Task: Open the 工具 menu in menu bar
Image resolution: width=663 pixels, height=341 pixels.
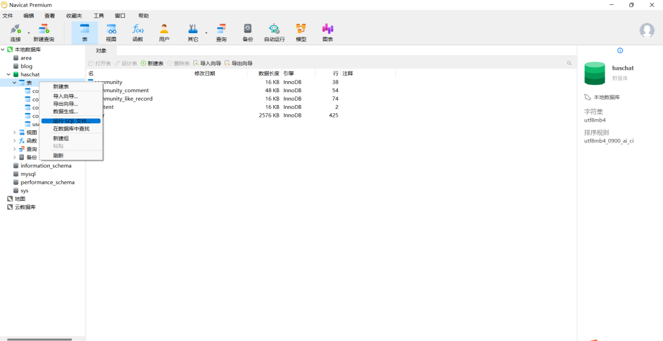Action: (x=98, y=15)
